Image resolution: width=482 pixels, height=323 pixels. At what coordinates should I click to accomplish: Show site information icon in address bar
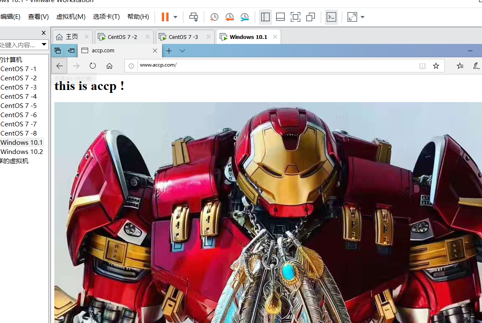(x=131, y=66)
